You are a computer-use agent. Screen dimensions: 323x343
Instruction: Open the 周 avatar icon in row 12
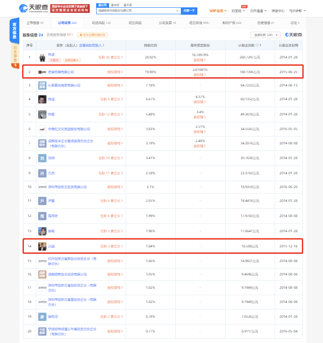(42, 216)
